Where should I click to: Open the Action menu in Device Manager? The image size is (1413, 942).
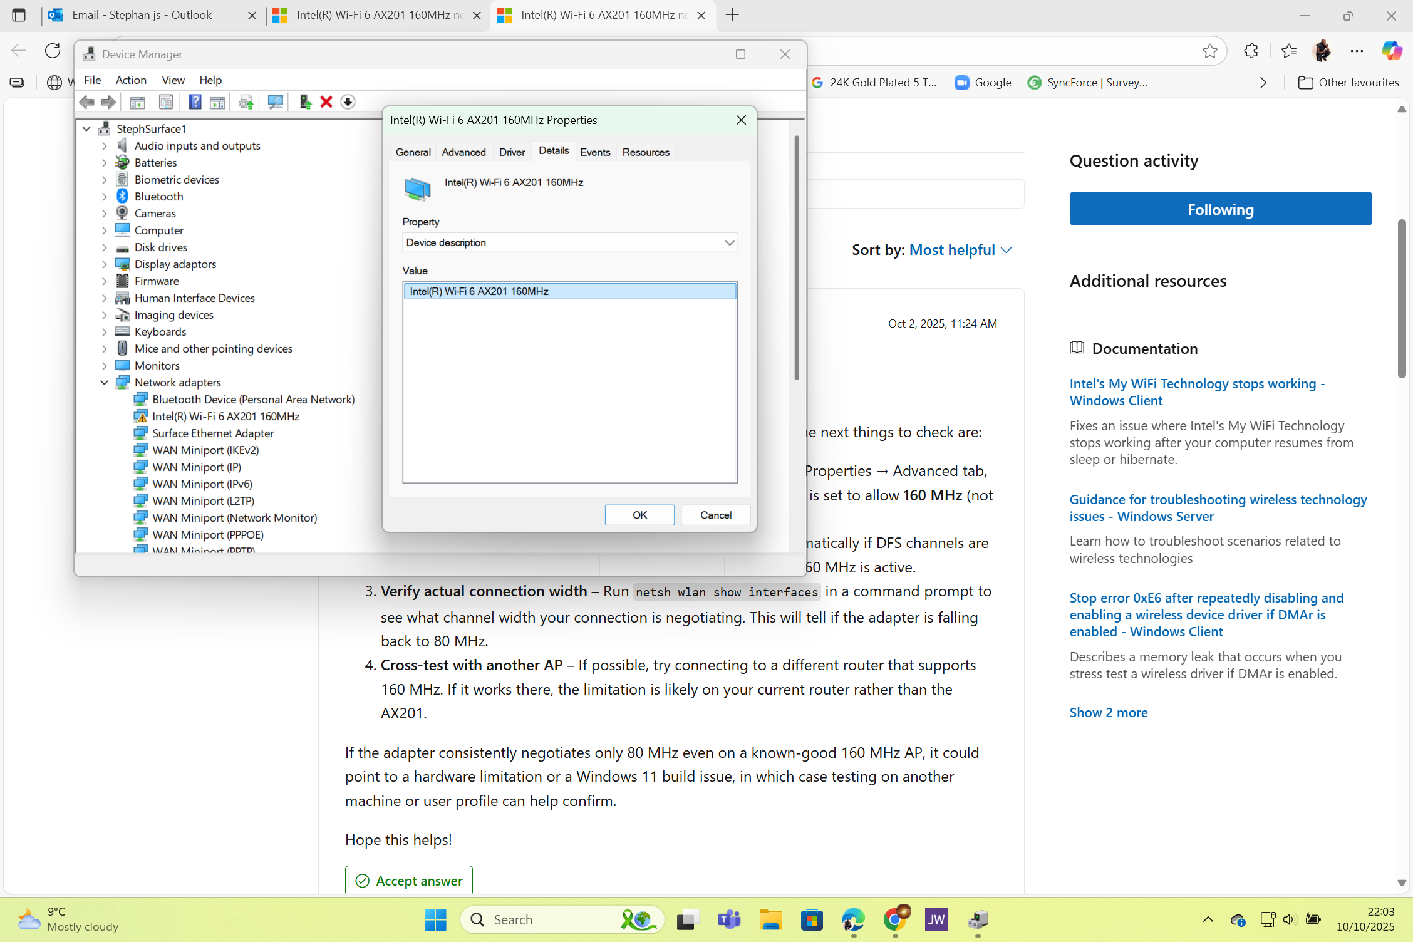131,80
